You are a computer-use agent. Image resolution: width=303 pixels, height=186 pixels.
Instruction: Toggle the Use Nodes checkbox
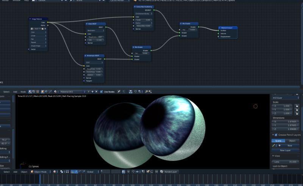coord(101,92)
